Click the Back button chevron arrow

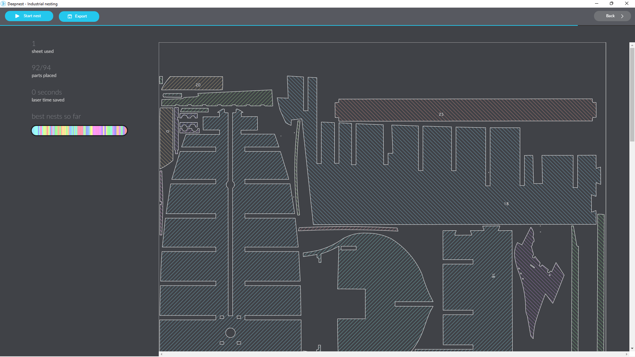tap(622, 16)
